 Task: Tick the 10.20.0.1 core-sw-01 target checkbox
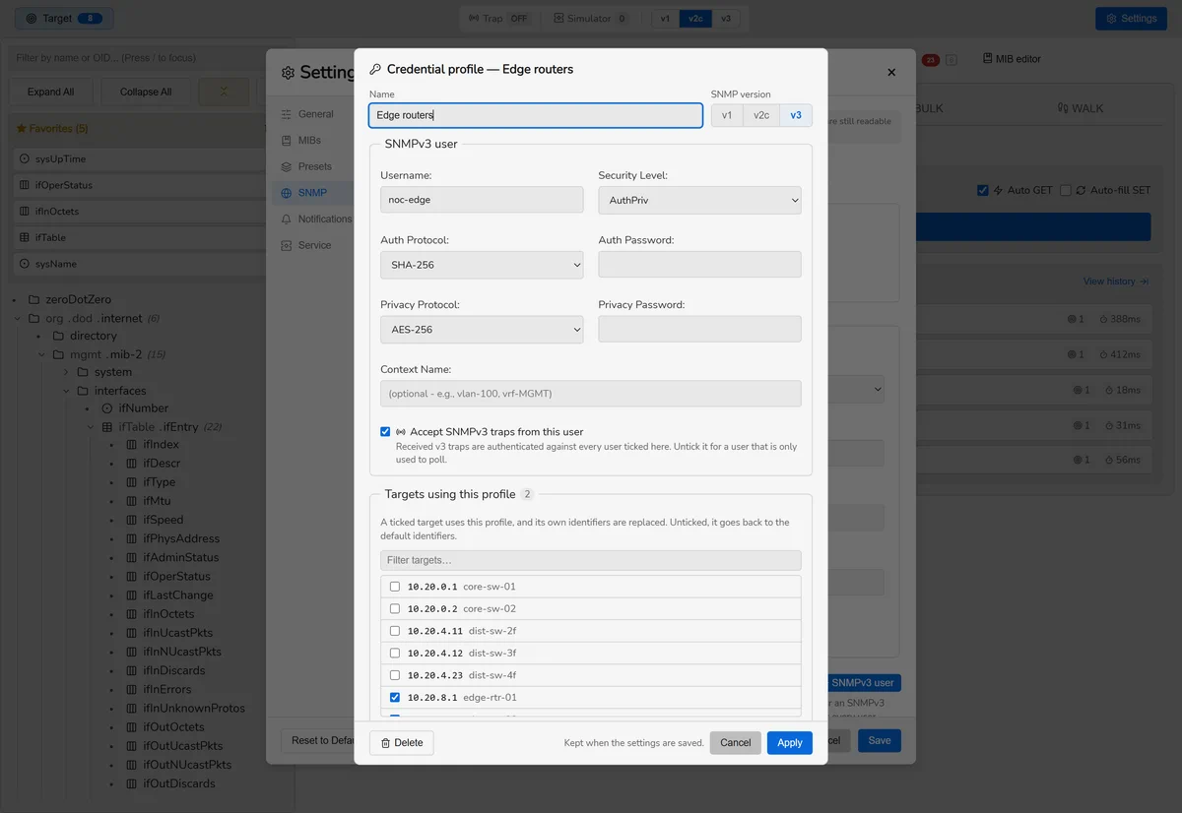[x=395, y=587]
